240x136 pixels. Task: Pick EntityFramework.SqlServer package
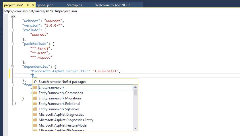pos(59,109)
